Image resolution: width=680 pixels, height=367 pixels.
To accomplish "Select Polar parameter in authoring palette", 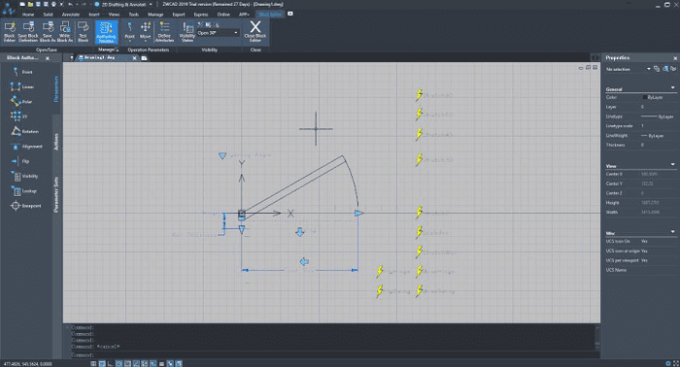I will pos(22,101).
